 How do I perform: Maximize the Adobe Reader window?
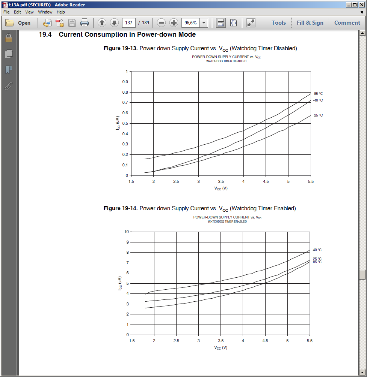coord(355,4)
